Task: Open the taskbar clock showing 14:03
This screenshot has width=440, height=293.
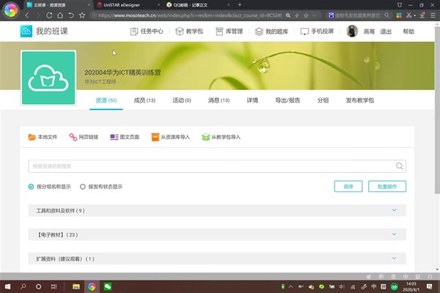Action: point(411,286)
